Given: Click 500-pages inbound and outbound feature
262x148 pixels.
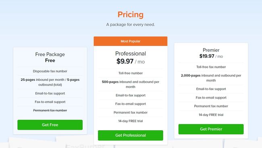Looking at the screenshot, I should pos(131,84).
